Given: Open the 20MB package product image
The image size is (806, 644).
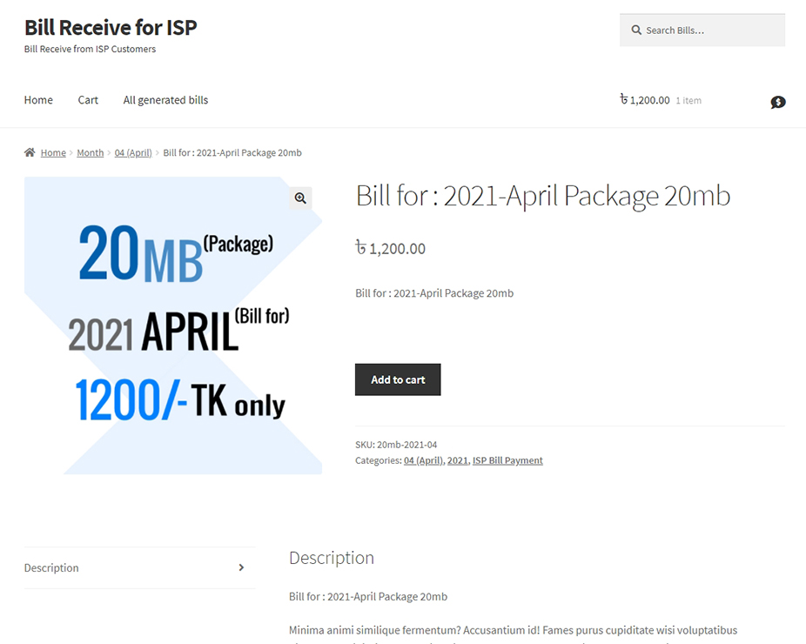Looking at the screenshot, I should click(x=173, y=325).
